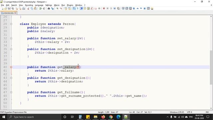Screen dimensions: 213x120
Task: Open Folder as Workspace toolbar icon
Action: point(96,8)
